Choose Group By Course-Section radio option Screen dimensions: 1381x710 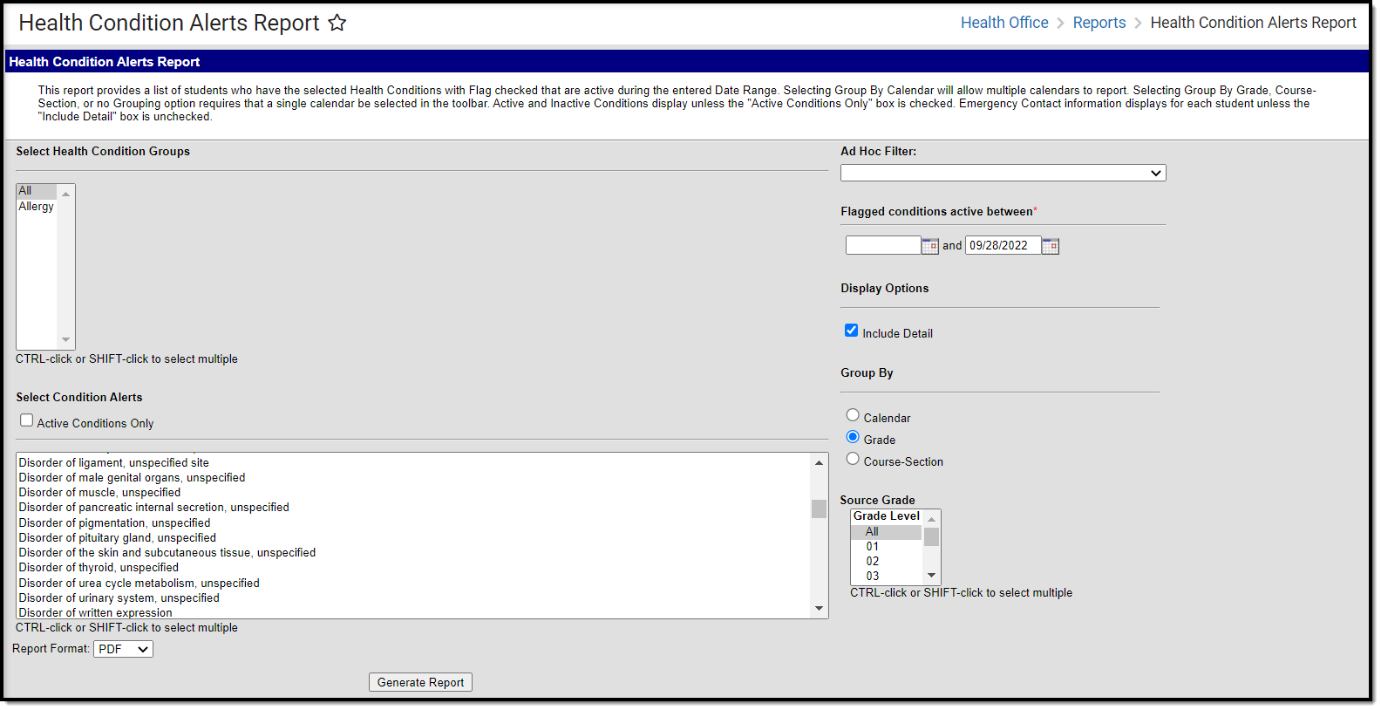tap(853, 459)
